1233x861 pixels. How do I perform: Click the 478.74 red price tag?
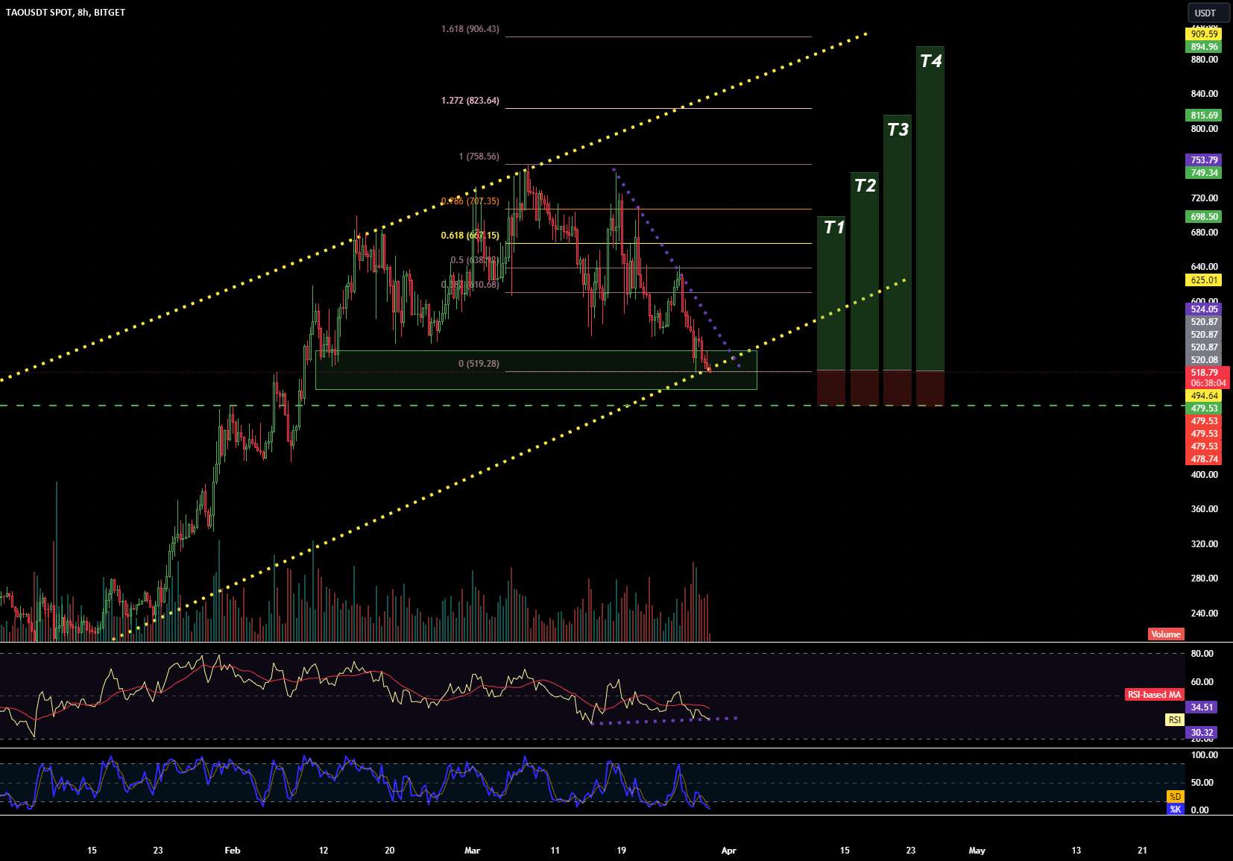coord(1204,459)
